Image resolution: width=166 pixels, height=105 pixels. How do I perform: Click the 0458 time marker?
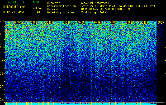129,23
